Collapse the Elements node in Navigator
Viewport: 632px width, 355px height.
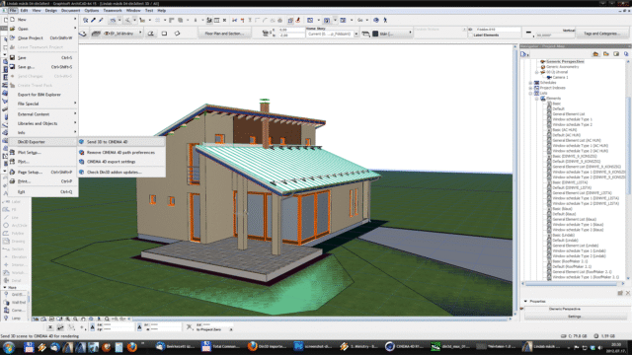(x=537, y=99)
